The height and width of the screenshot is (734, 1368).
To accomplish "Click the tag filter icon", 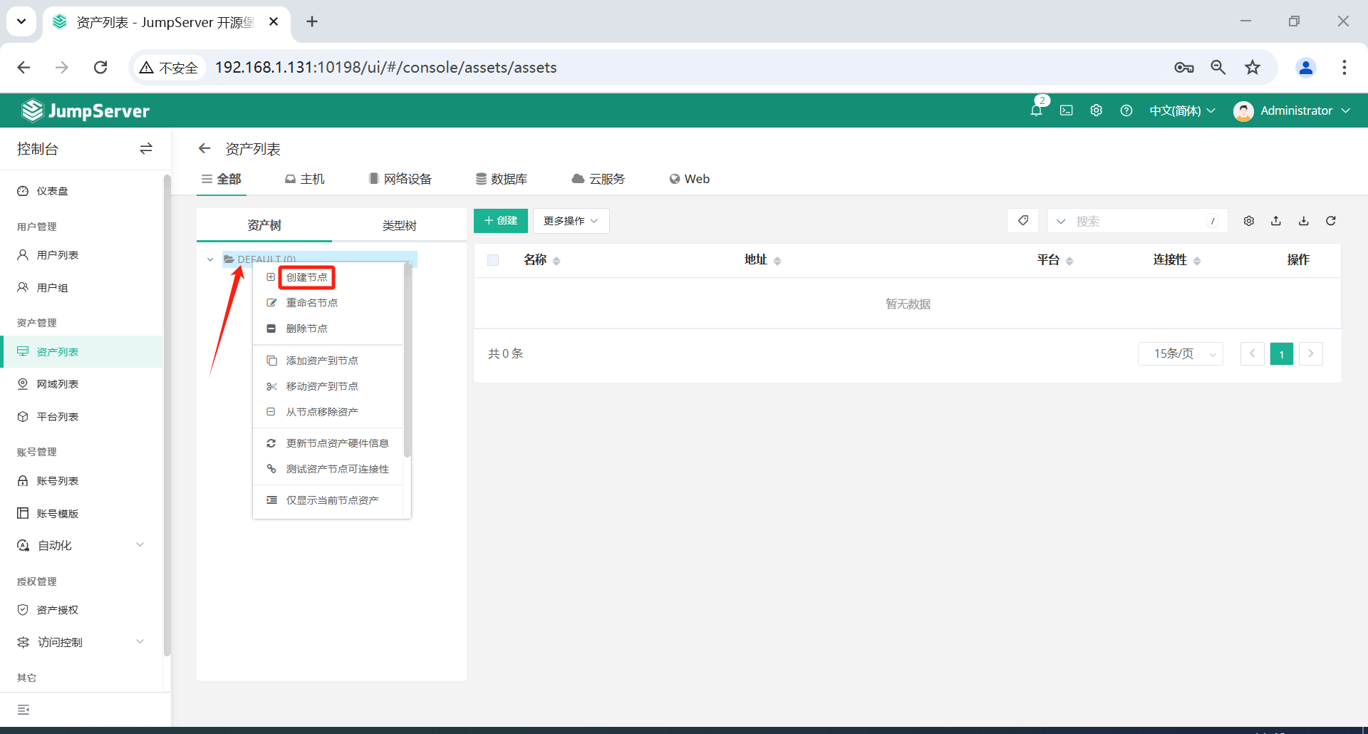I will click(1022, 221).
